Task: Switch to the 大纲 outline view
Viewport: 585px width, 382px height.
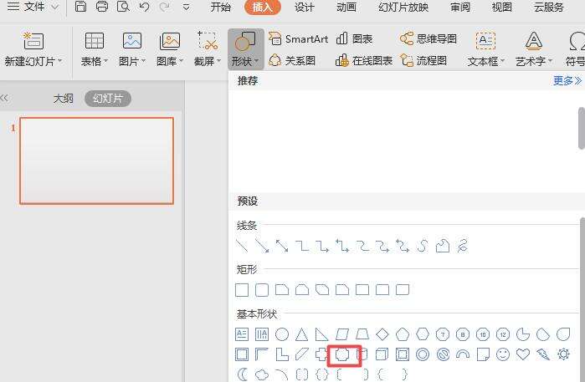Action: (x=64, y=99)
